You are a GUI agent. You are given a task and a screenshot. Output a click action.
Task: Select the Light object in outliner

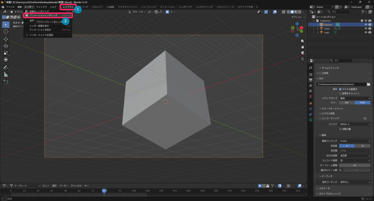327,33
